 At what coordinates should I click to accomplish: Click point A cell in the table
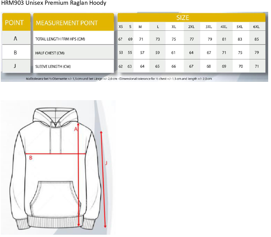15,39
